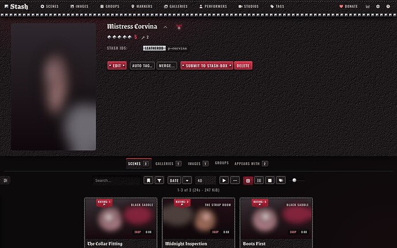Open Tags page
Viewport: 397px width, 248px height.
tap(277, 6)
